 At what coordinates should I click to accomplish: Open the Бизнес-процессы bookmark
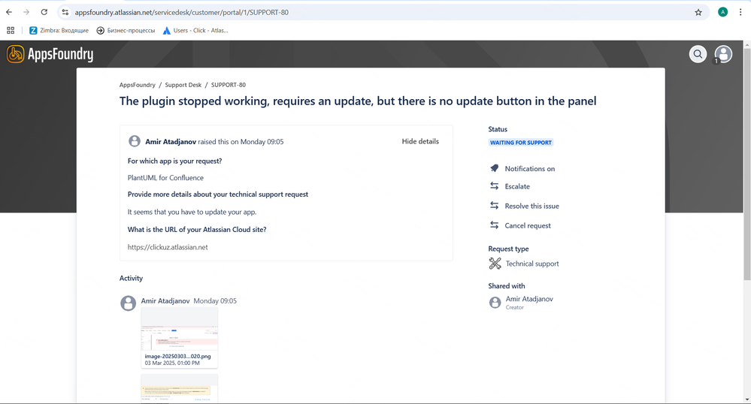pos(126,30)
